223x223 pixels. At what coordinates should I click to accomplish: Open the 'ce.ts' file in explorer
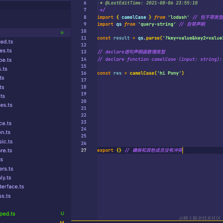pyautogui.click(x=6, y=123)
